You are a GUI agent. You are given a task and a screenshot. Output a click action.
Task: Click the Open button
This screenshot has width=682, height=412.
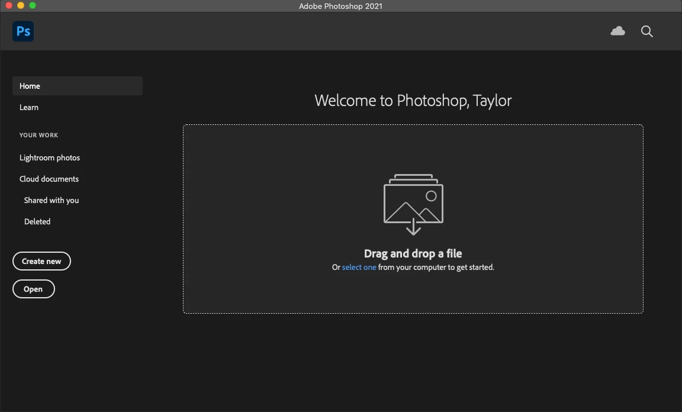[34, 289]
